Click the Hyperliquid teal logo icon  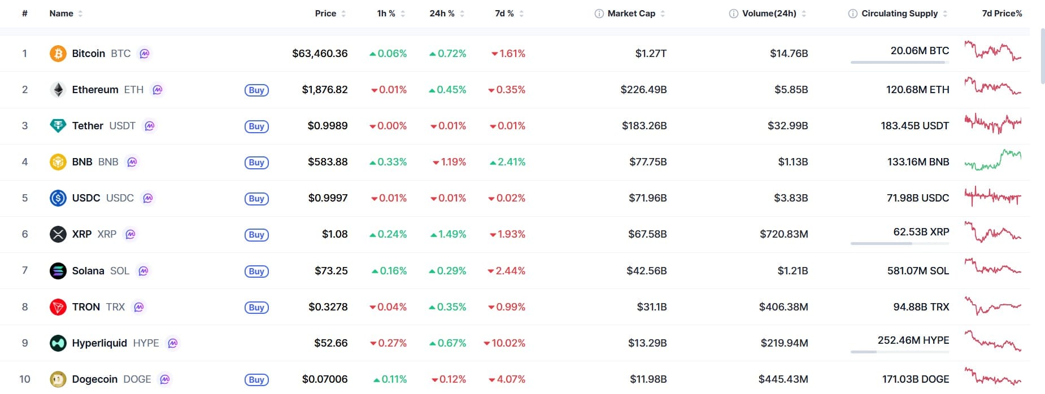(58, 343)
